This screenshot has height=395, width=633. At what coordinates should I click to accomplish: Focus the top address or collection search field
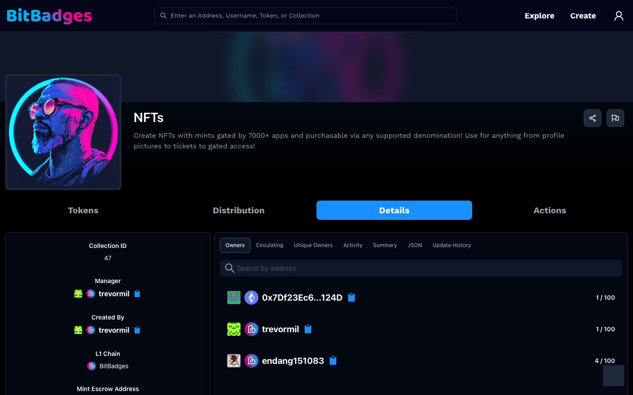point(306,16)
